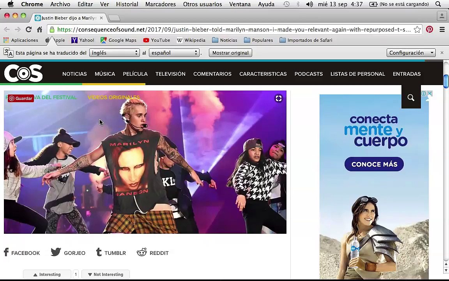Open the Pinterest extension icon
The width and height of the screenshot is (449, 281).
pos(429,29)
